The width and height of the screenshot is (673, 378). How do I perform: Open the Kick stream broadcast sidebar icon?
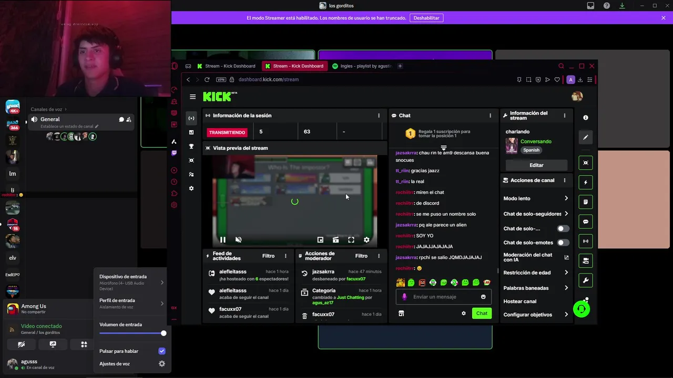pyautogui.click(x=191, y=118)
